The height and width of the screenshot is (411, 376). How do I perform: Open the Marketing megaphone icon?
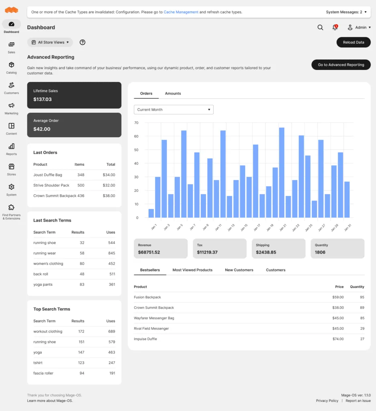pyautogui.click(x=11, y=106)
